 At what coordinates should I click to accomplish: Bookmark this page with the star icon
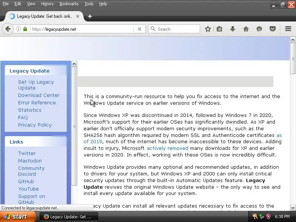coord(208,29)
